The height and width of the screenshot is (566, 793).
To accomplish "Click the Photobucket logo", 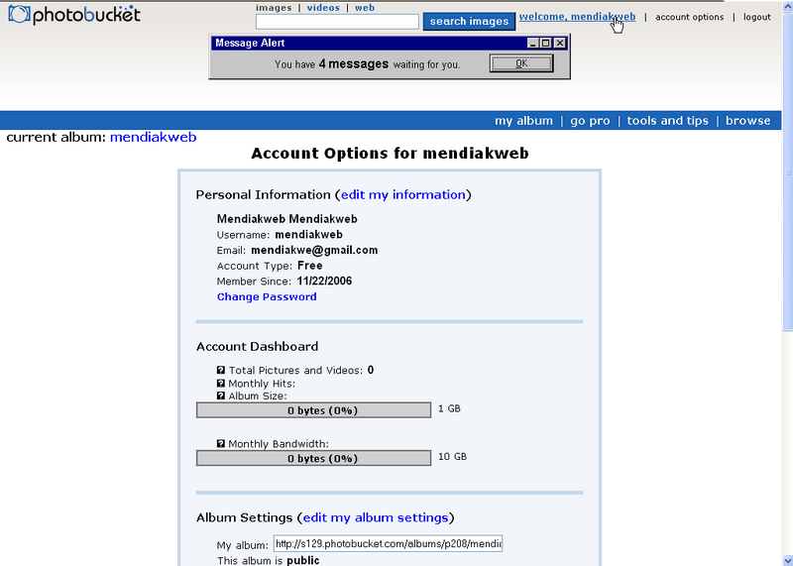I will coord(74,15).
